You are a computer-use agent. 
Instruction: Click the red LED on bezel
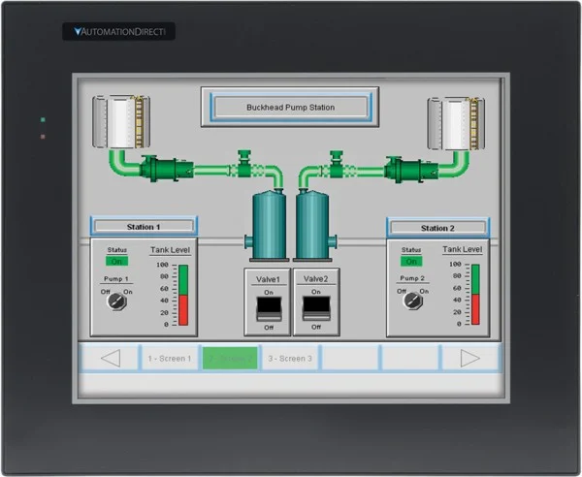(43, 137)
